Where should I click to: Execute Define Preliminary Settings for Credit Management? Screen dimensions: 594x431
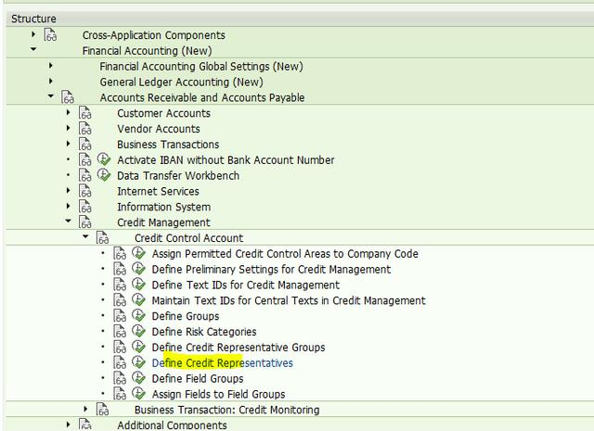coord(138,269)
